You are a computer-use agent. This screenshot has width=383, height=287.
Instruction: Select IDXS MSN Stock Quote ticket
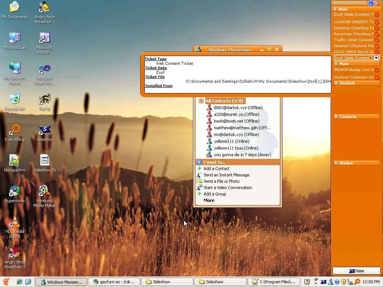pyautogui.click(x=354, y=52)
